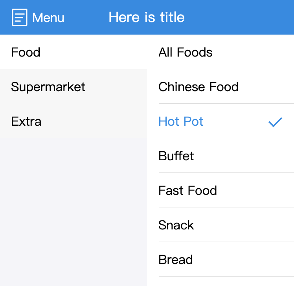Select Chinese Food option
The width and height of the screenshot is (294, 286).
point(198,87)
